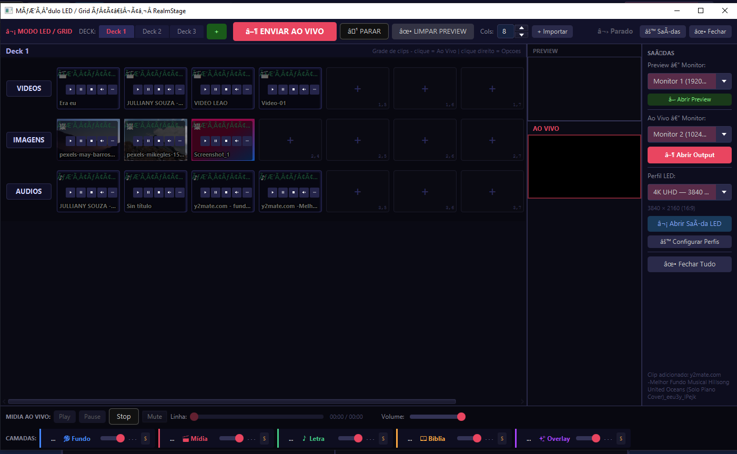Click the Linha timeline slider handle
737x454 pixels.
tap(194, 417)
